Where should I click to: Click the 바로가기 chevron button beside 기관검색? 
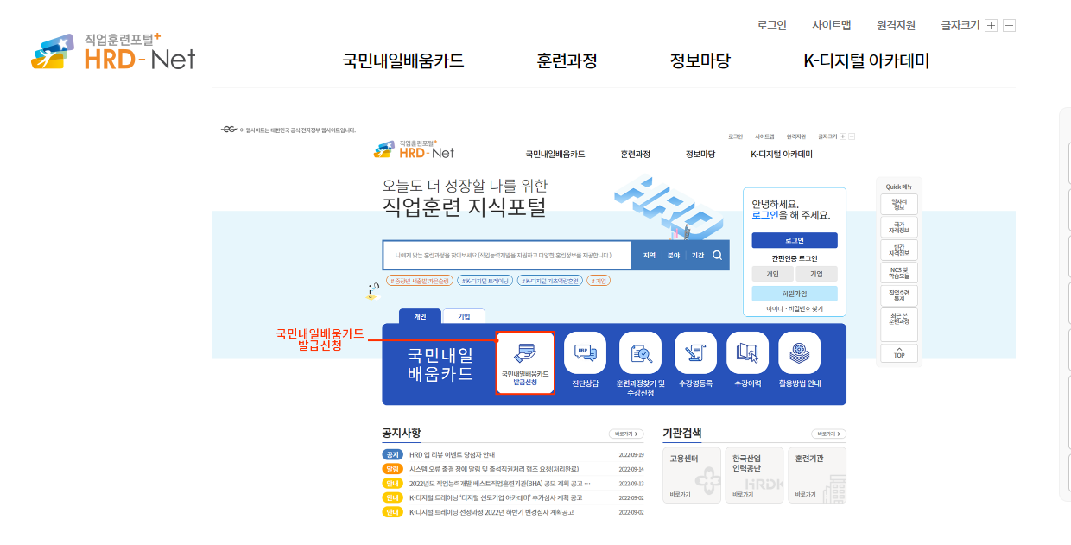(x=828, y=434)
